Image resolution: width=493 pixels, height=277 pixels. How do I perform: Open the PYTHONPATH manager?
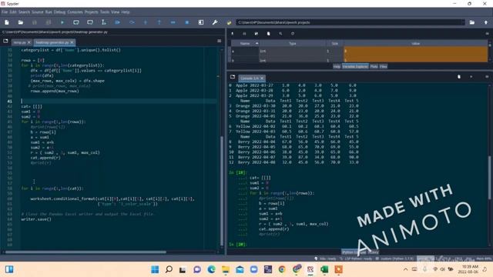pos(229,22)
